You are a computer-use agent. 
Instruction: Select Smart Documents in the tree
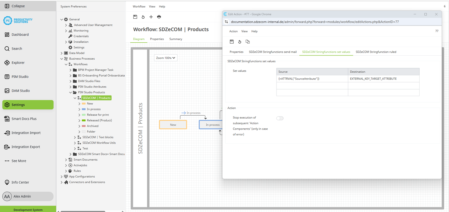point(85,160)
